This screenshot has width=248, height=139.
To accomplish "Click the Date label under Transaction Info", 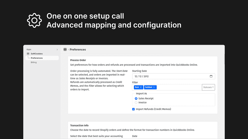I will tap(135, 136).
